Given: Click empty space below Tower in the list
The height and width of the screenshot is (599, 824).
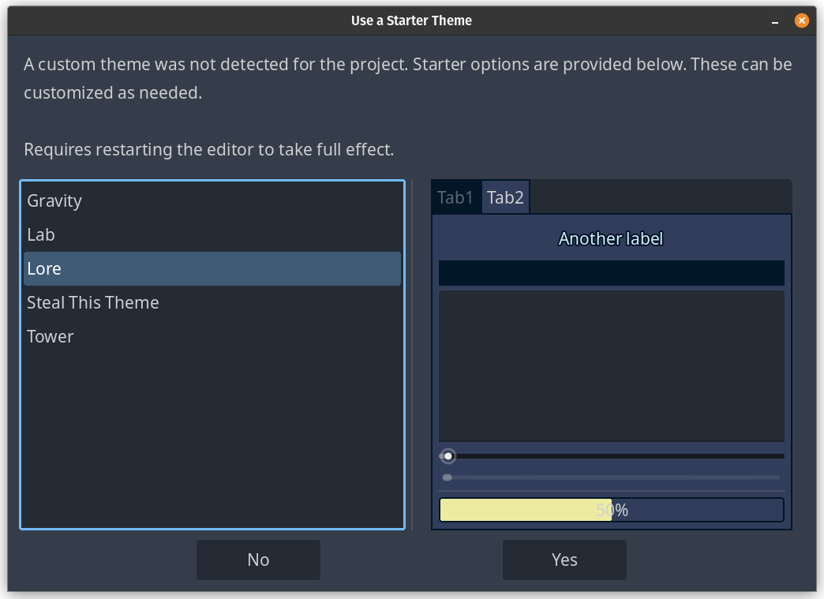Looking at the screenshot, I should coord(212,434).
